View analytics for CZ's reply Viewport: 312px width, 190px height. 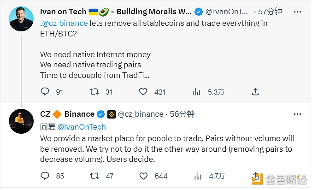point(196,175)
